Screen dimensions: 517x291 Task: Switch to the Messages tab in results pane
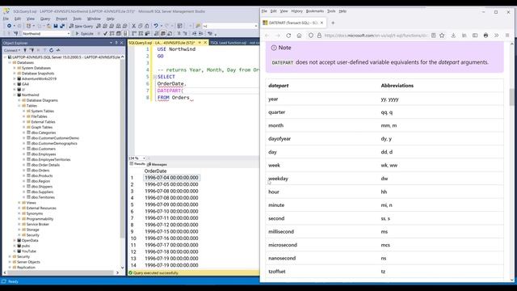157,164
